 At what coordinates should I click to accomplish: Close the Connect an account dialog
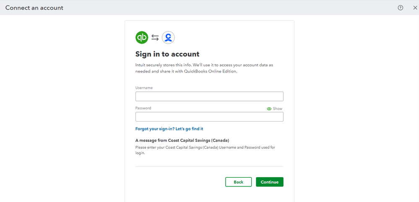[x=415, y=8]
